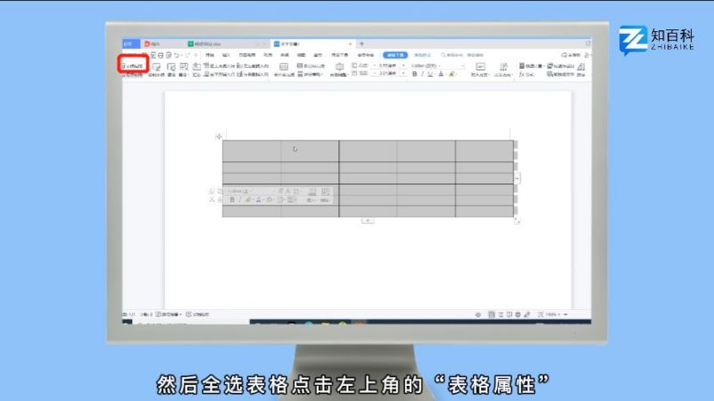
Task: Click the table resize handle at bottom-right
Action: point(517,219)
